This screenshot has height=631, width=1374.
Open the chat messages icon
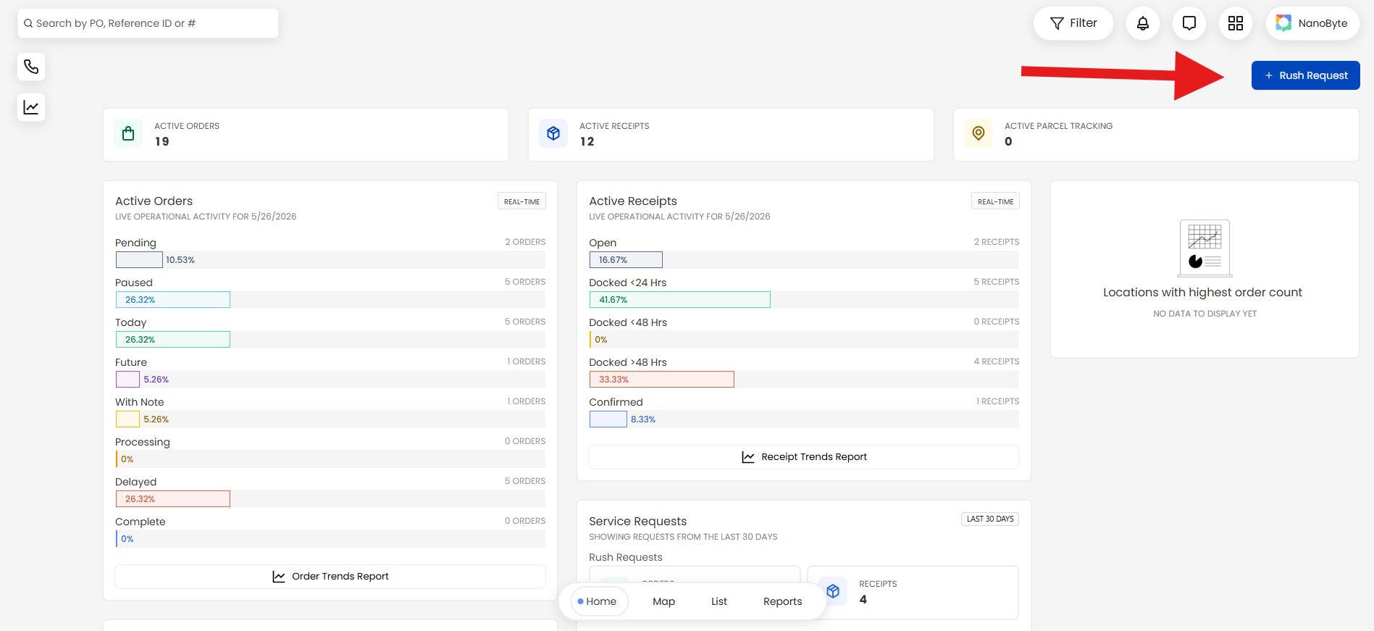point(1189,23)
